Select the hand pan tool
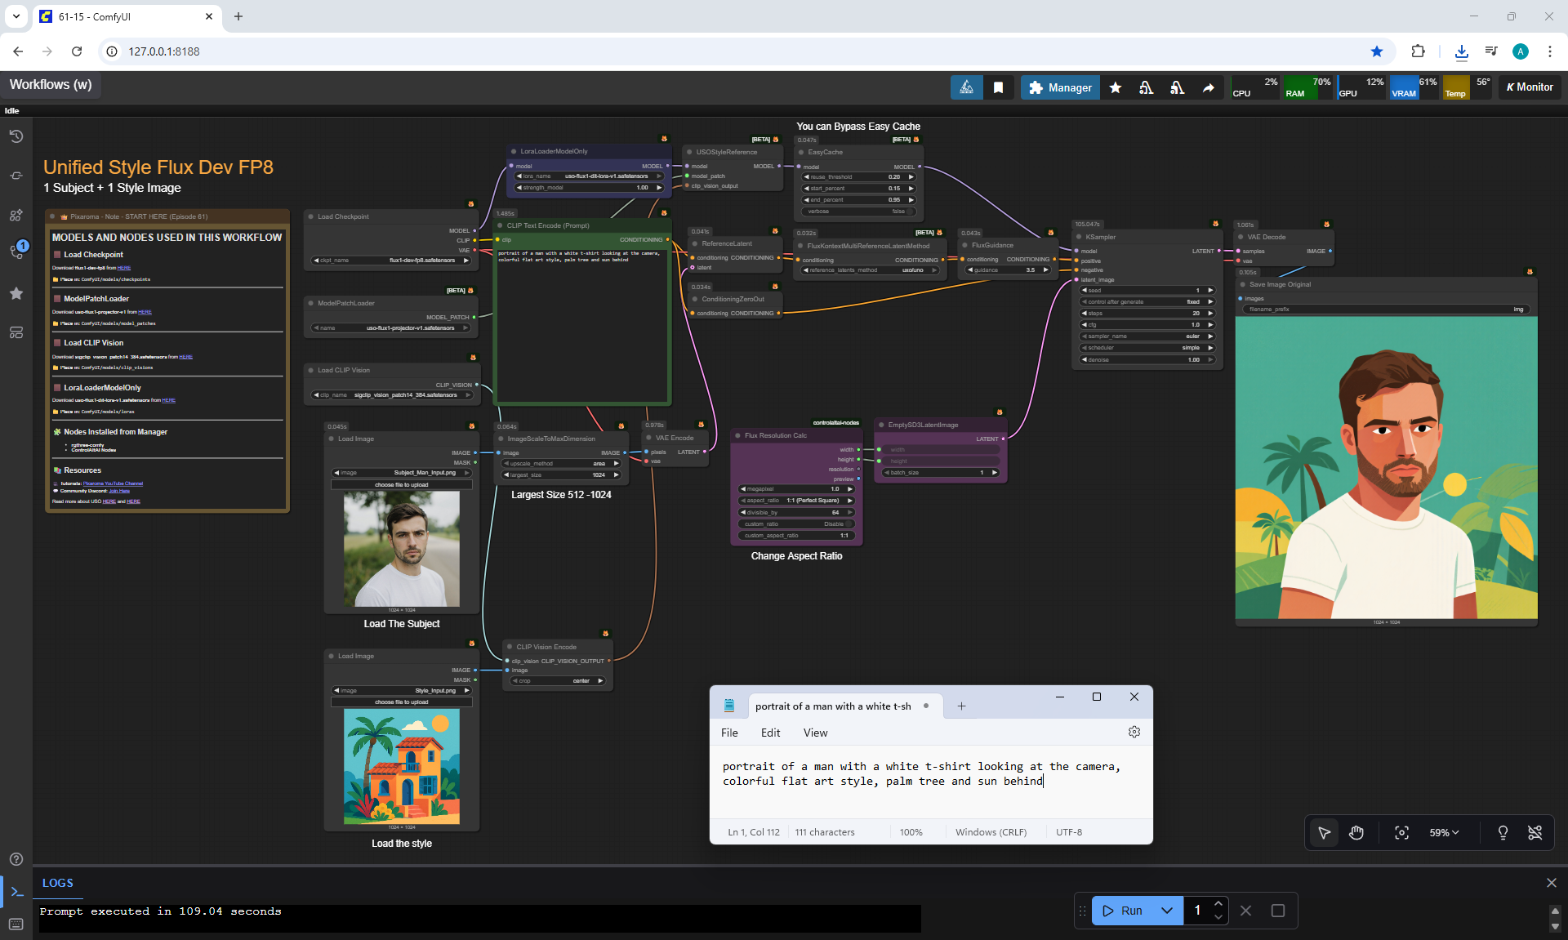Screen dimensions: 1568x940 click(x=1356, y=832)
